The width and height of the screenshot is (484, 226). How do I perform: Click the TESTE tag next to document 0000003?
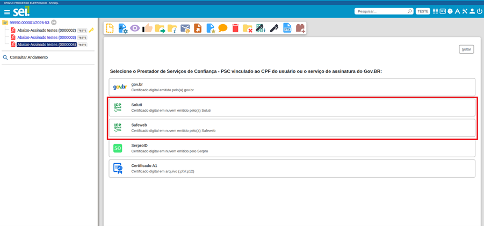pyautogui.click(x=82, y=38)
